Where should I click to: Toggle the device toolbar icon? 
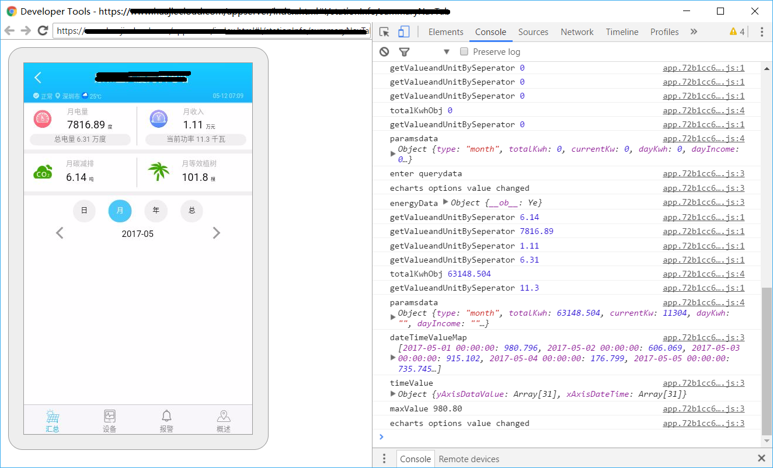tap(404, 32)
